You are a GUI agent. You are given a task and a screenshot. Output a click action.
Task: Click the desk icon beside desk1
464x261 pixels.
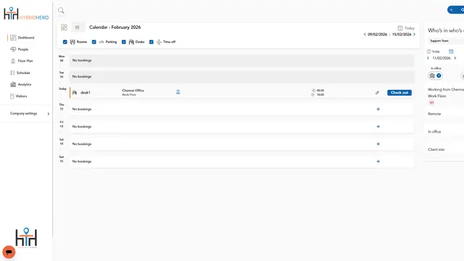pos(75,93)
